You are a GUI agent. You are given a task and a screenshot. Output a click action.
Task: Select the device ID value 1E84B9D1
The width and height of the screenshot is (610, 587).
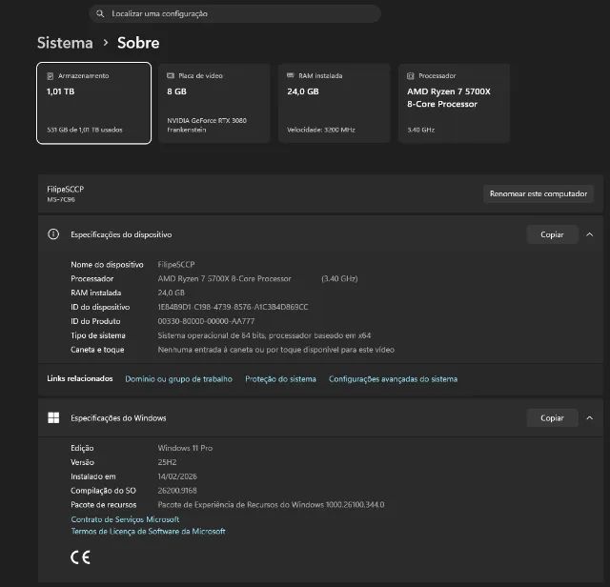[233, 307]
